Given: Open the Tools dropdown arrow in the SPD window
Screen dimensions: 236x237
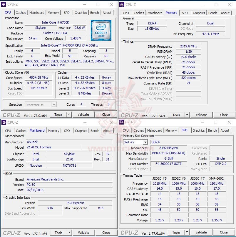Looking at the screenshot, I should click(x=187, y=232).
